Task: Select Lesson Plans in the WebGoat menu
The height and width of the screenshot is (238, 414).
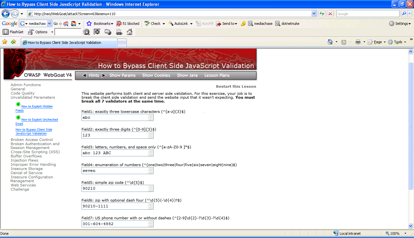Action: (217, 75)
